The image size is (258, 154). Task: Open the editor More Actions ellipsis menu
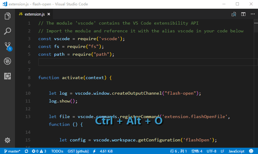(253, 14)
